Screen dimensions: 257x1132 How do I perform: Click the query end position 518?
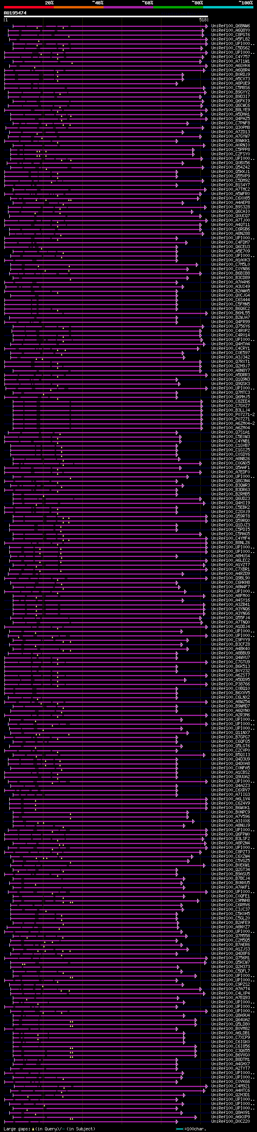point(202,20)
